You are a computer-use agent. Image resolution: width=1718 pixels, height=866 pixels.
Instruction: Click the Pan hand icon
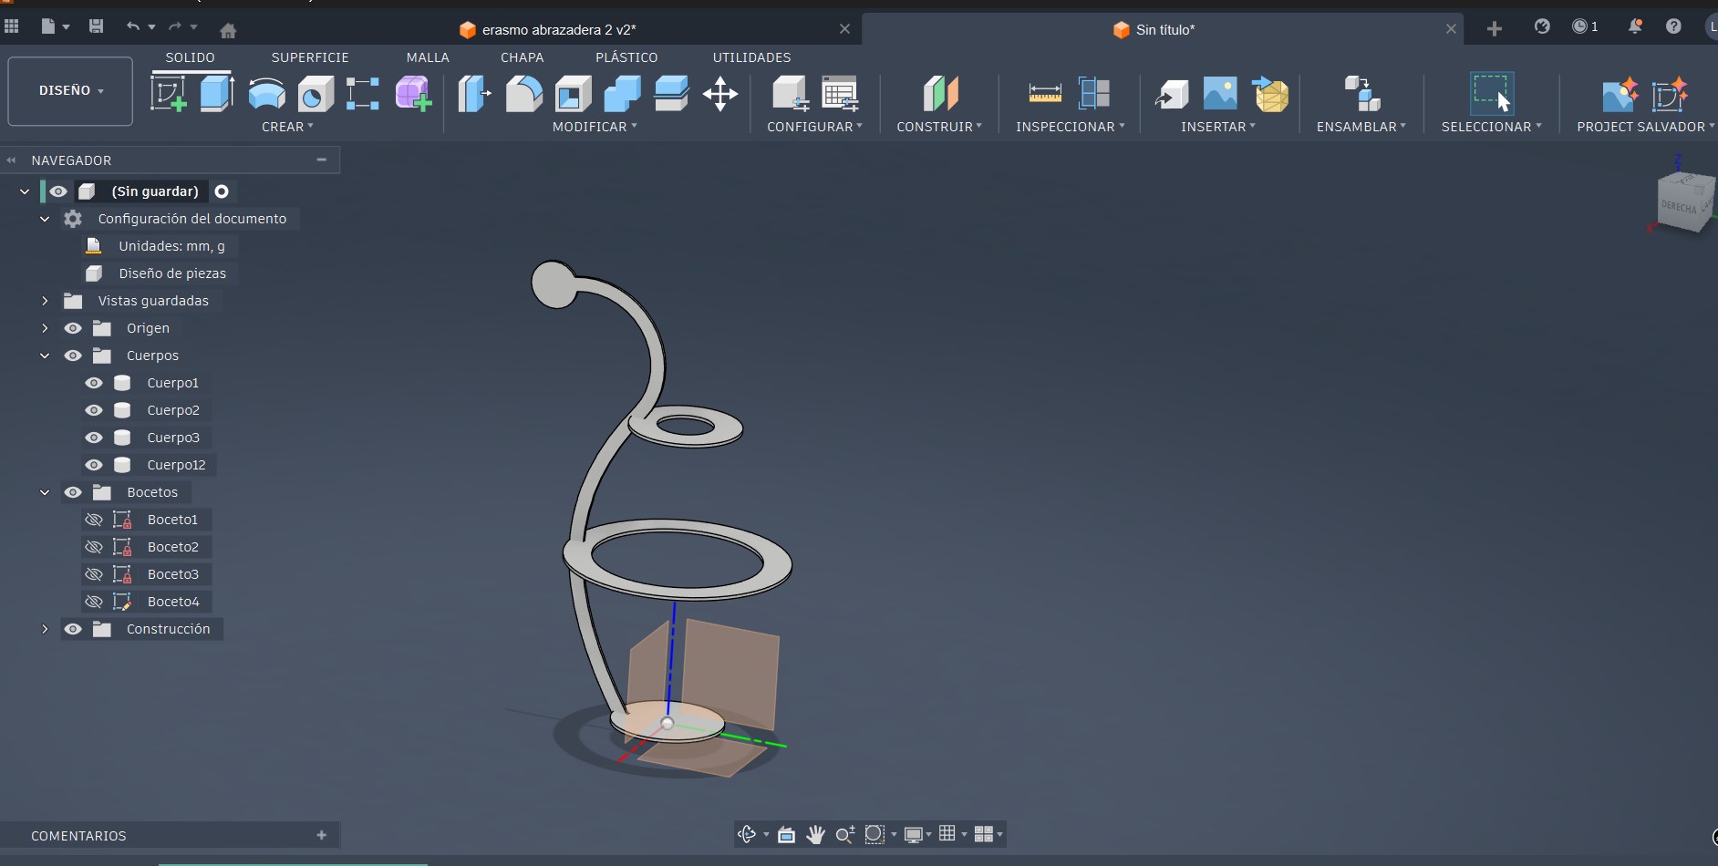point(815,834)
